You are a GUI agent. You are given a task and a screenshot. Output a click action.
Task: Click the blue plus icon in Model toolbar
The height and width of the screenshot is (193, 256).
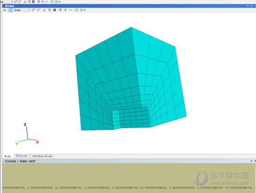pos(65,10)
